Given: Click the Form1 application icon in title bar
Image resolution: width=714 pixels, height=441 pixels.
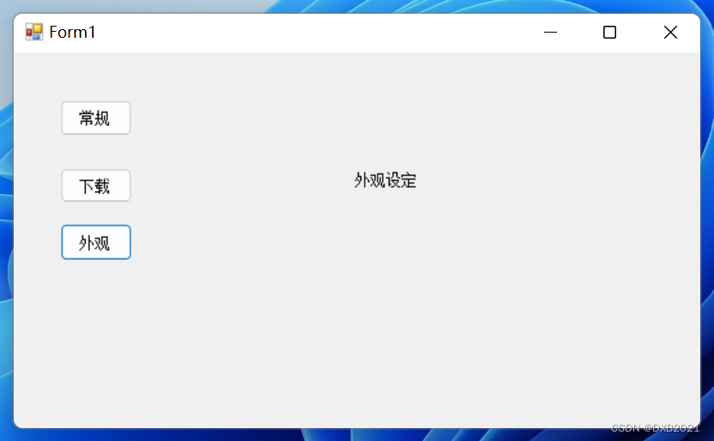Looking at the screenshot, I should (34, 32).
